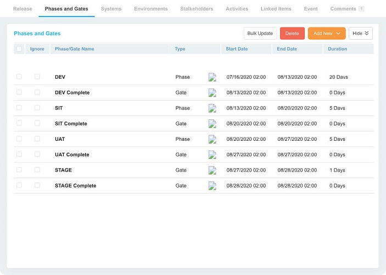Click the 1 Days duration value
Image resolution: width=386 pixels, height=275 pixels.
[x=337, y=170]
